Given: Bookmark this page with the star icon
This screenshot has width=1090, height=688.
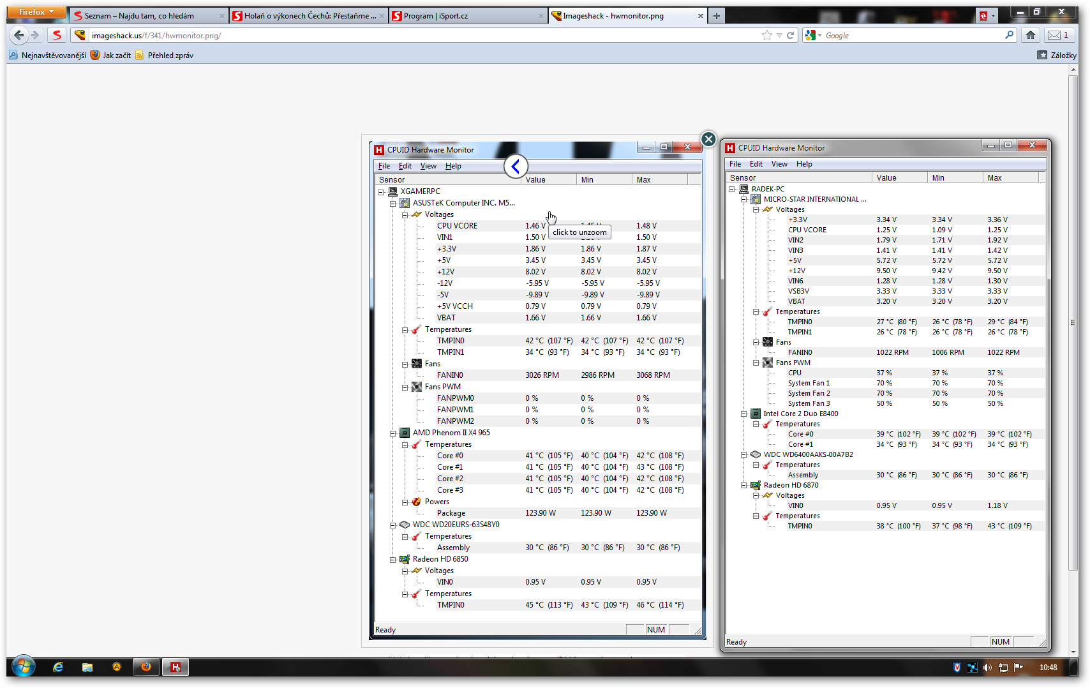Looking at the screenshot, I should tap(767, 35).
